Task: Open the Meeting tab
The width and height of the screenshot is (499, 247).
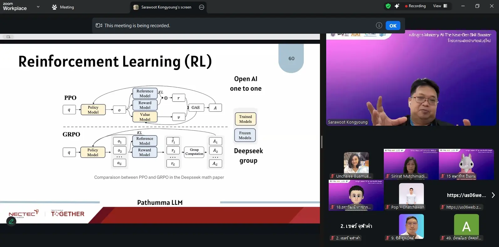Action: tap(63, 7)
